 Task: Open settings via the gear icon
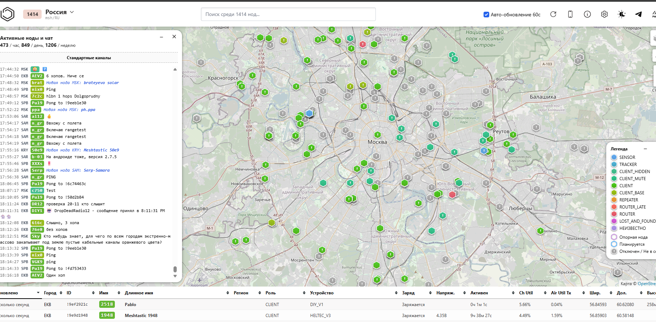[604, 14]
